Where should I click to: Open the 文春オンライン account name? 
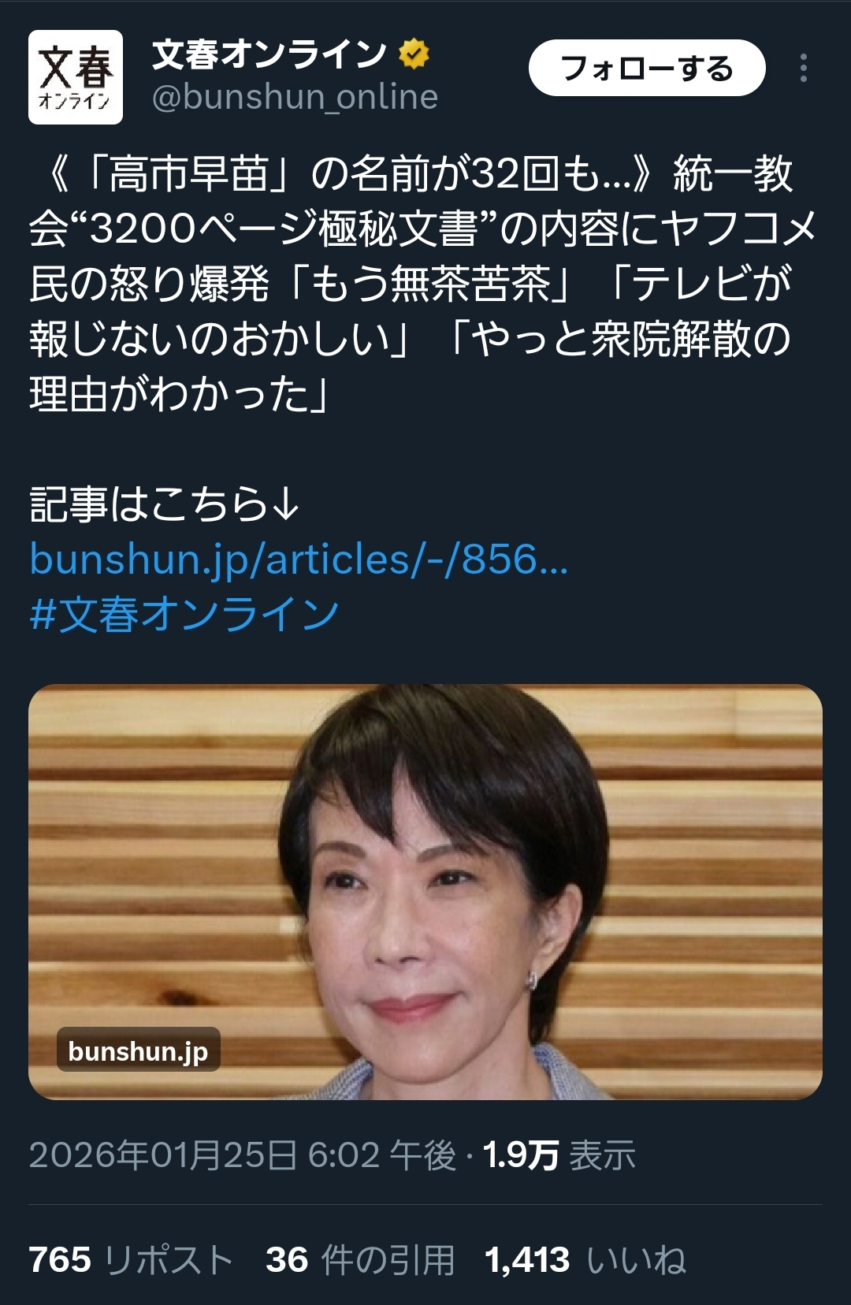(x=269, y=54)
